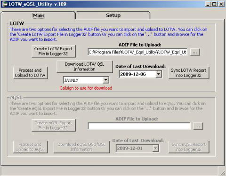The height and width of the screenshot is (176, 226).
Task: Click inside the JA1NLX callsign combo box
Action: (x=86, y=80)
